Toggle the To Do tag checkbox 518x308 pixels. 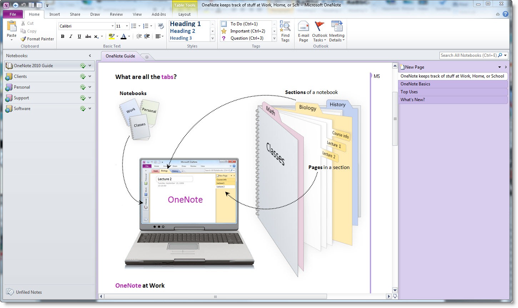(x=224, y=24)
